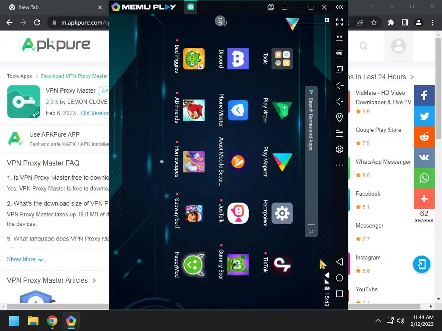
Task: Click the APKPure logo
Action: 56,44
